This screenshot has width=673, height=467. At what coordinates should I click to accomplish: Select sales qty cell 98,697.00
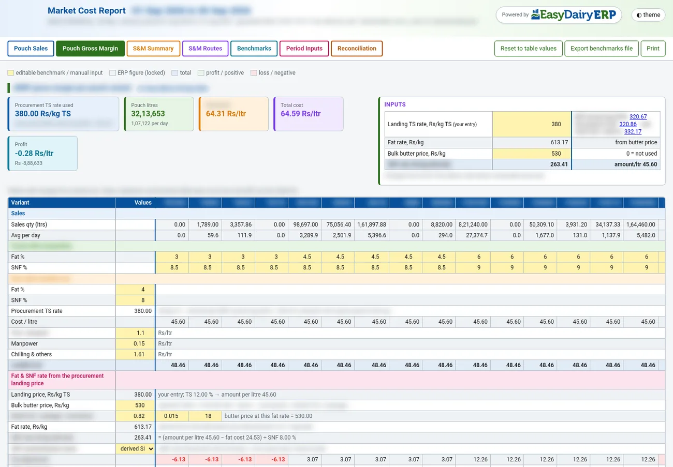click(x=304, y=224)
